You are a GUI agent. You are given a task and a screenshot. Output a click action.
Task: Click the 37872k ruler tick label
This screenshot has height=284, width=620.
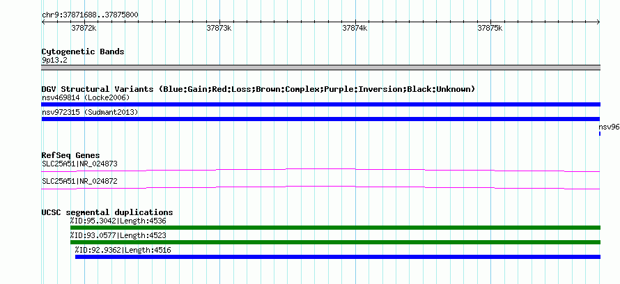click(x=84, y=28)
